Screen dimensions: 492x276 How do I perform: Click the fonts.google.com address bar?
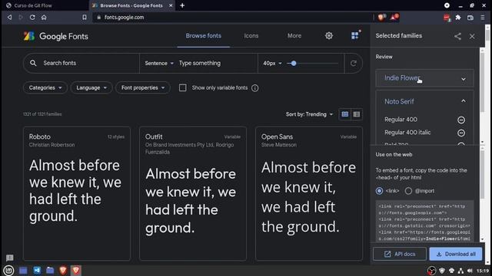click(x=232, y=17)
